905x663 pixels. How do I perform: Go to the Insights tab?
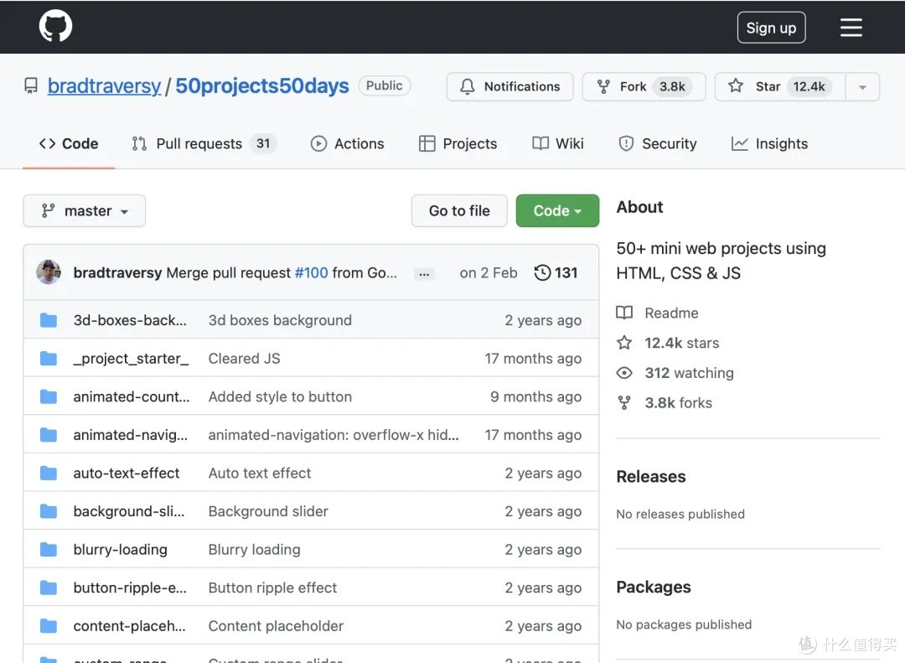coord(769,144)
